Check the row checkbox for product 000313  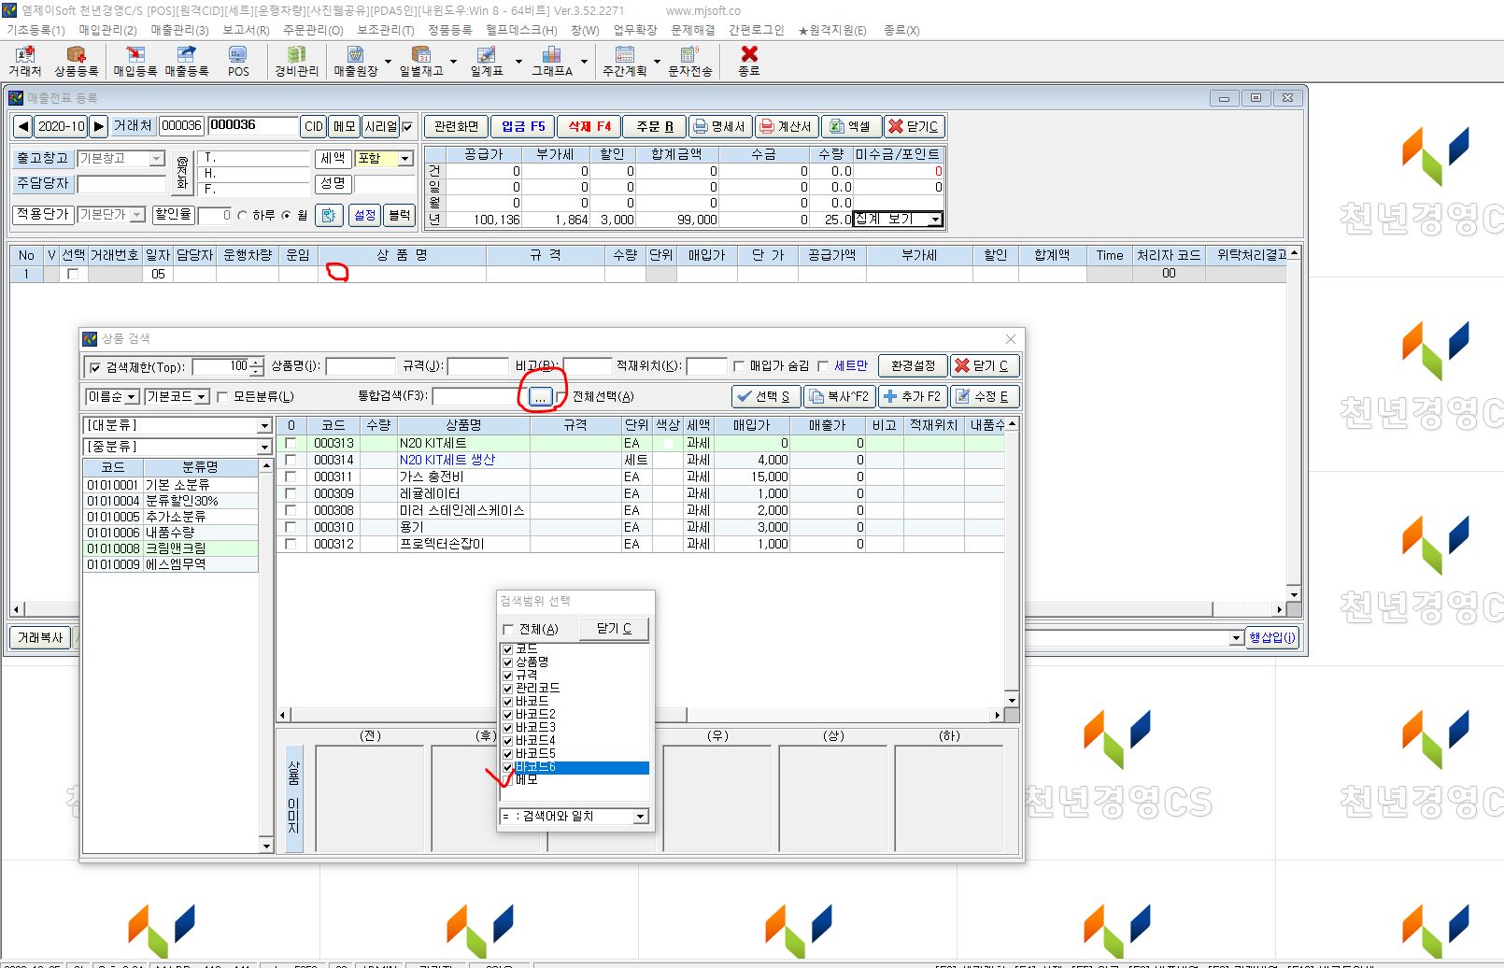291,443
